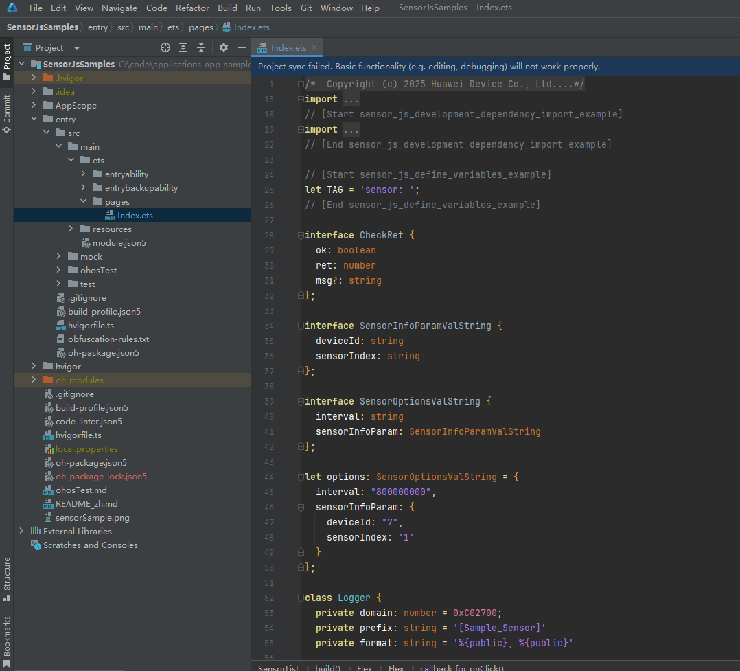Click the pages breadcrumb in navigation bar
Viewport: 740px width, 671px height.
click(x=201, y=27)
